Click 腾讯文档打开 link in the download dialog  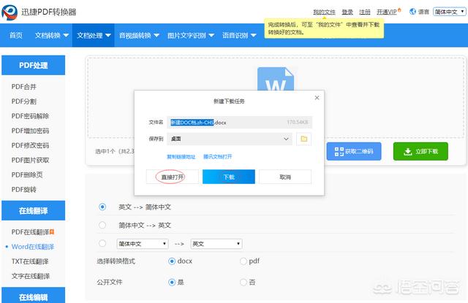point(218,157)
